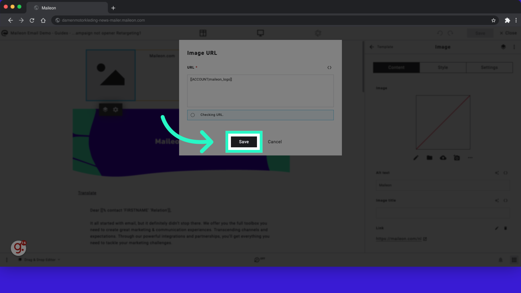The image size is (521, 293).
Task: Switch to Settings tab
Action: (489, 68)
